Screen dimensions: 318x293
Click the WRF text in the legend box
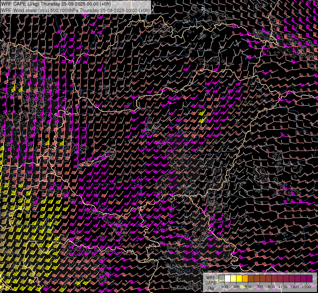(210, 278)
